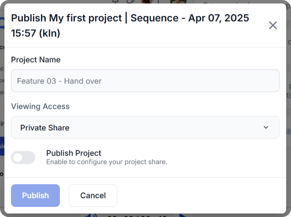Click the Project Name field label
The width and height of the screenshot is (291, 217).
(36, 60)
